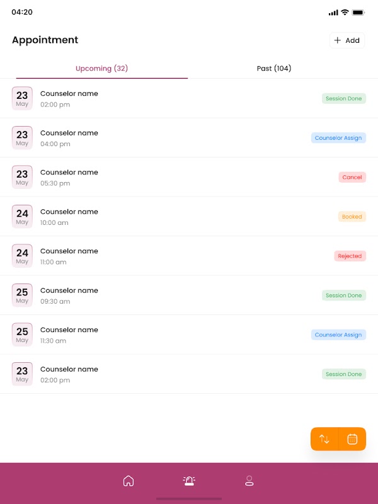Image resolution: width=378 pixels, height=504 pixels.
Task: Tap the Rejected status tag
Action: (x=350, y=256)
